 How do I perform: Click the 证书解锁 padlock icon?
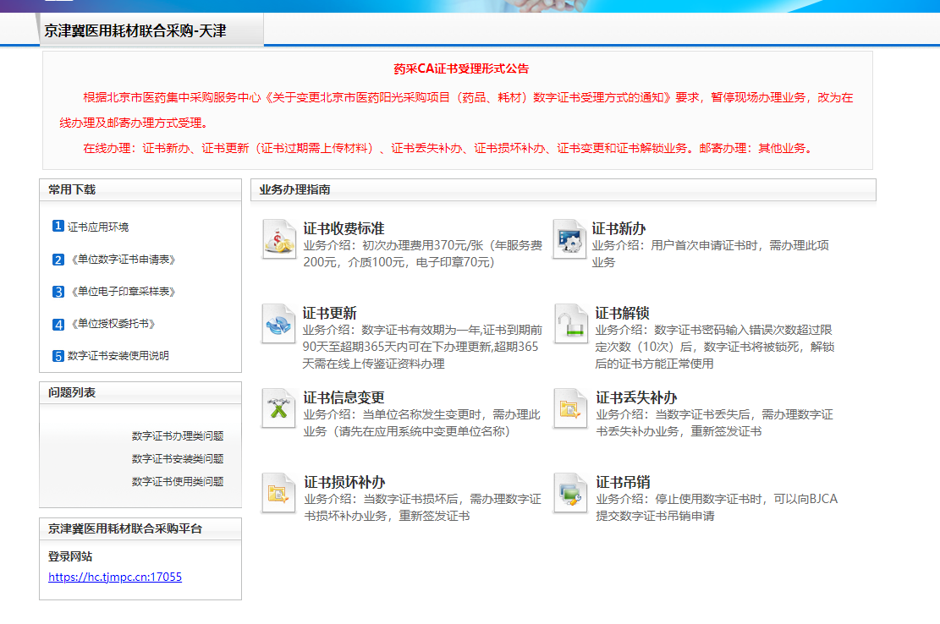click(x=571, y=323)
